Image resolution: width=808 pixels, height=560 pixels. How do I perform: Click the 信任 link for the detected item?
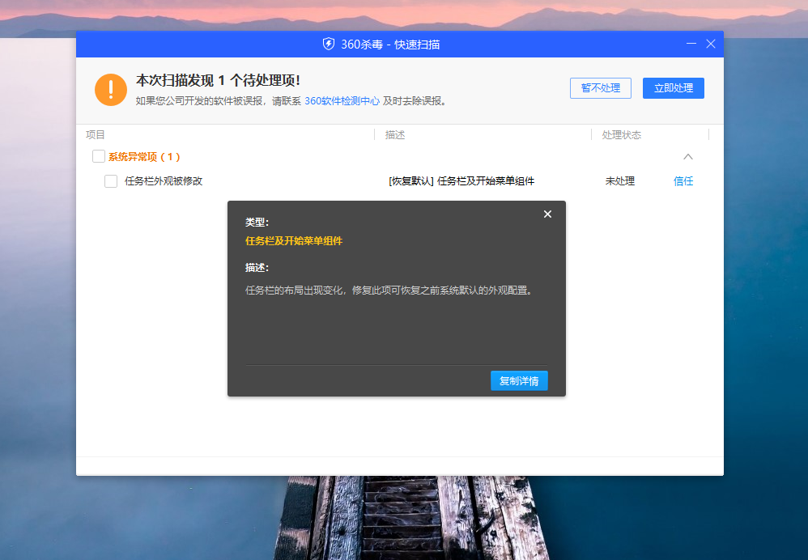(683, 180)
